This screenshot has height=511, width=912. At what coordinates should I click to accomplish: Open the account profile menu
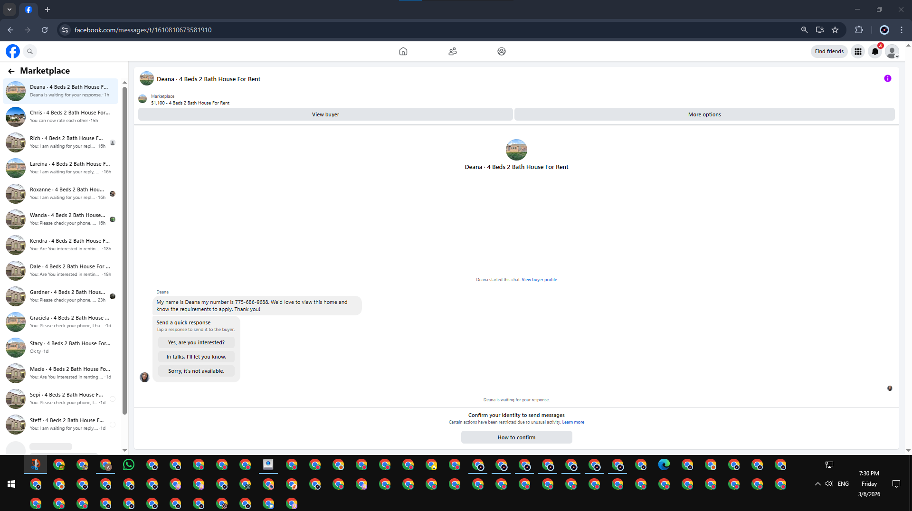tap(892, 51)
